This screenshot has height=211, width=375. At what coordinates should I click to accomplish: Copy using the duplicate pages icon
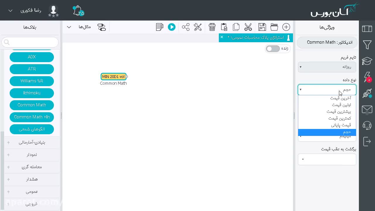(236, 27)
